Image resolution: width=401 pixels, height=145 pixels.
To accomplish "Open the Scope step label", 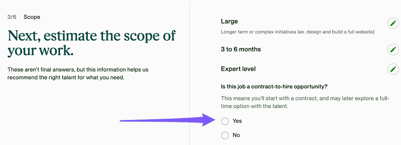I will (x=32, y=17).
